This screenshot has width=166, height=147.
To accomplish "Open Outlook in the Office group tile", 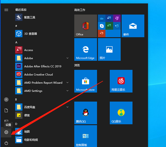I will (117, 26).
